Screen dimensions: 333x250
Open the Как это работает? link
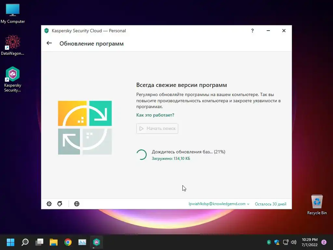coord(155,115)
